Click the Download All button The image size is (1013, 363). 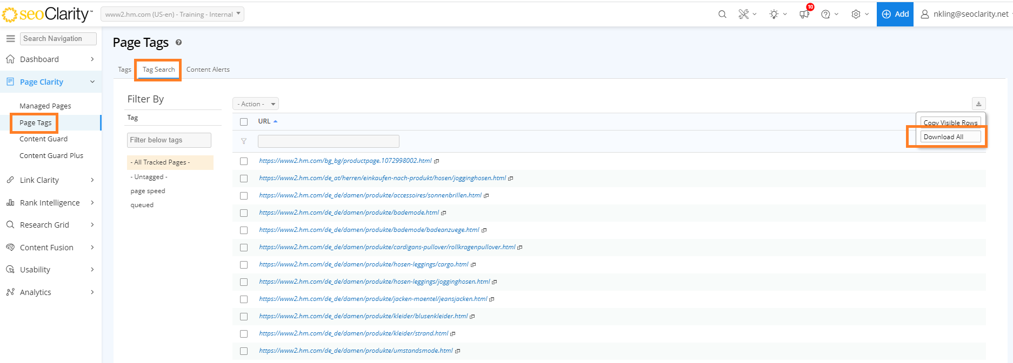[x=950, y=137]
